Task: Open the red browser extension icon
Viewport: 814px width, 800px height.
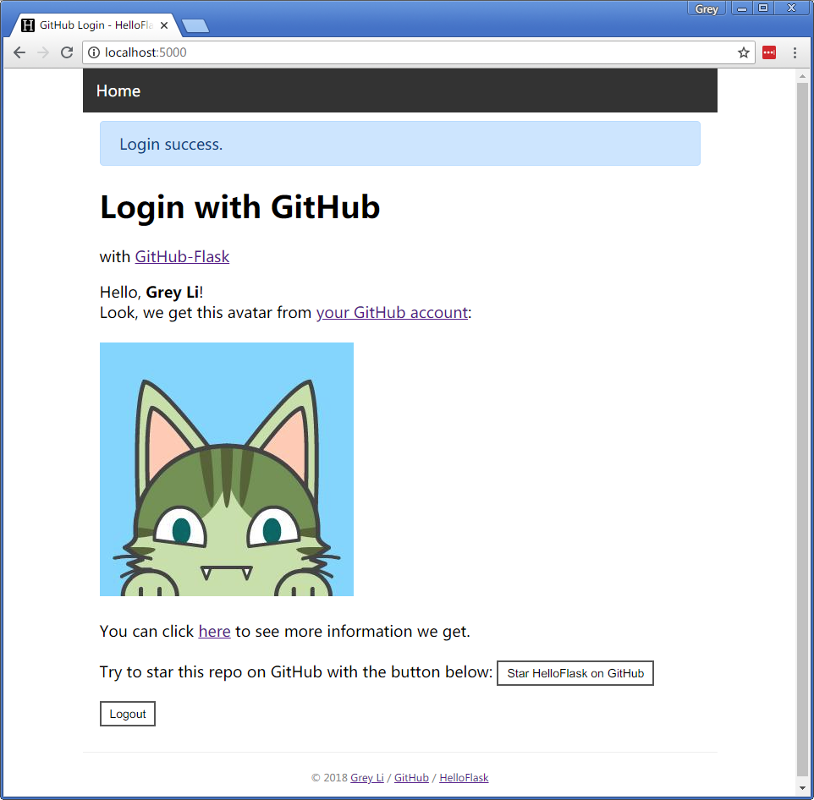Action: point(768,52)
